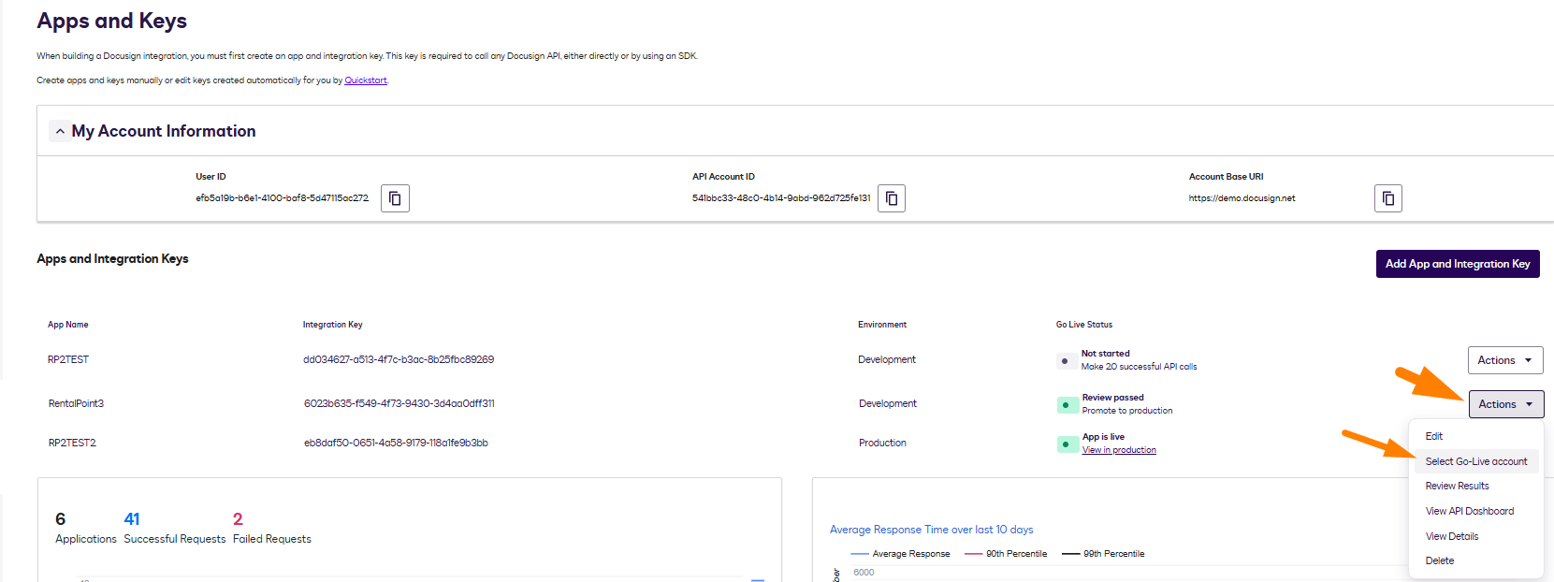Click RP2TEST2 App is live status icon
The image size is (1554, 582).
tap(1067, 444)
